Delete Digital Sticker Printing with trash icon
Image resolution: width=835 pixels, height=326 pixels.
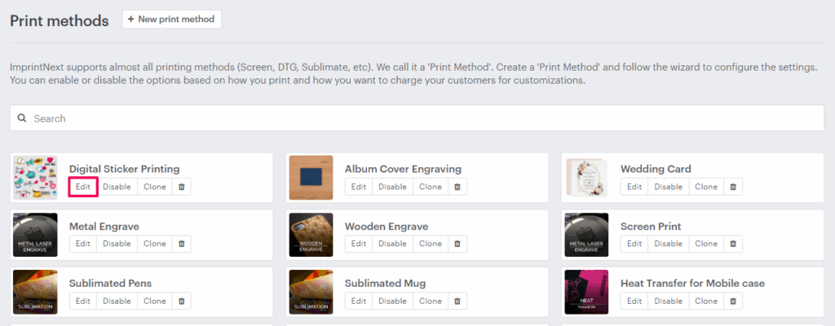point(182,187)
